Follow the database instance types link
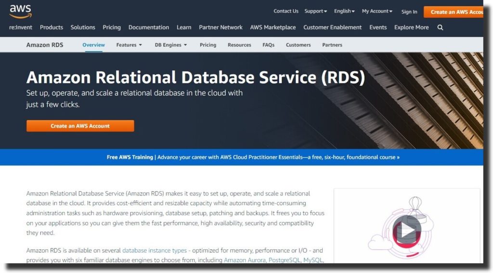493x273 pixels. click(155, 251)
